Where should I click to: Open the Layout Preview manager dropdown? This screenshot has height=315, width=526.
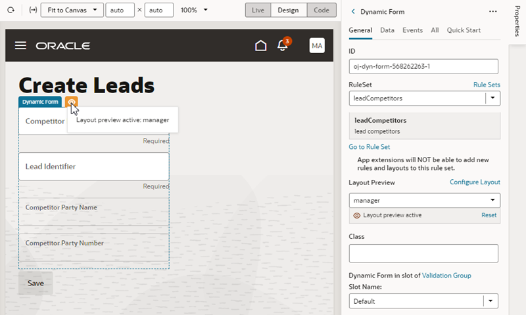click(424, 201)
